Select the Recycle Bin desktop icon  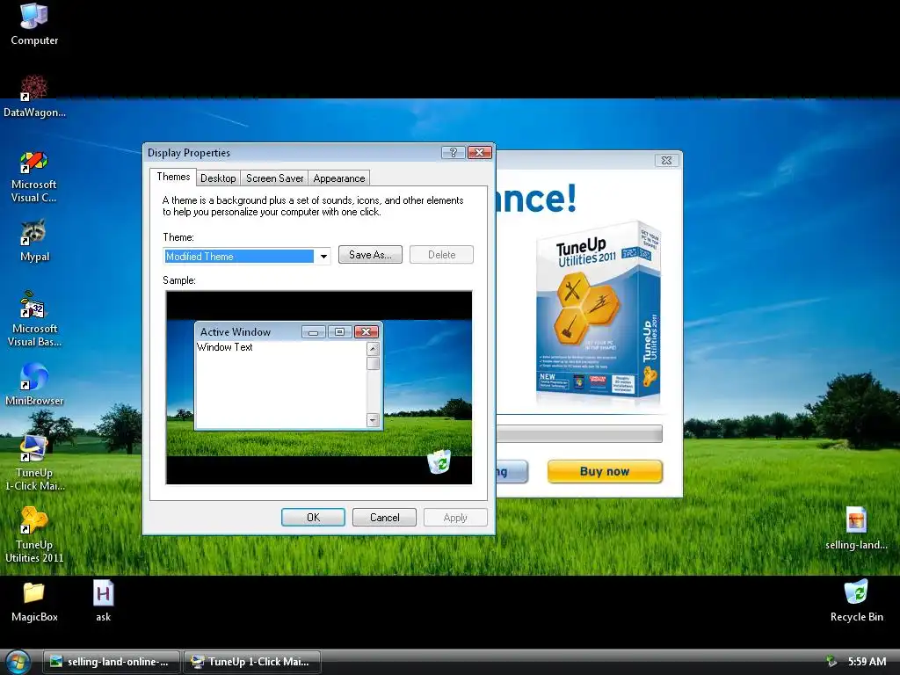click(856, 601)
